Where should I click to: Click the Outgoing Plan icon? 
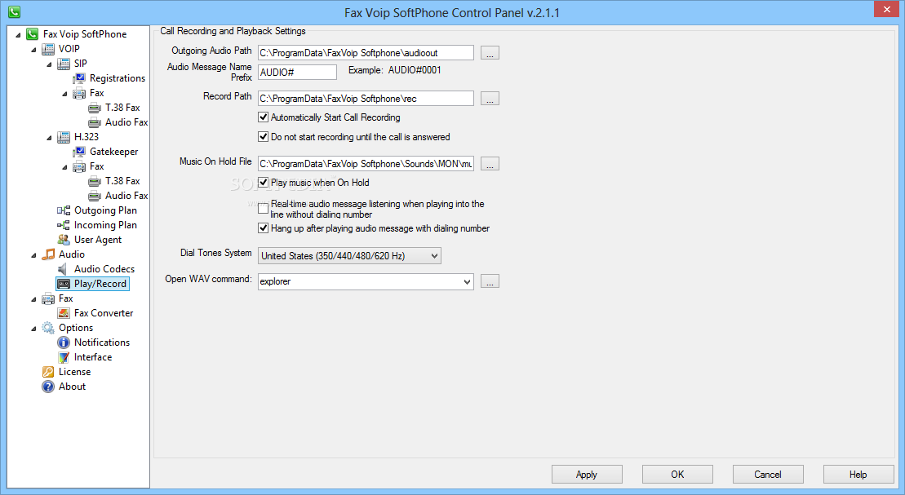point(64,210)
